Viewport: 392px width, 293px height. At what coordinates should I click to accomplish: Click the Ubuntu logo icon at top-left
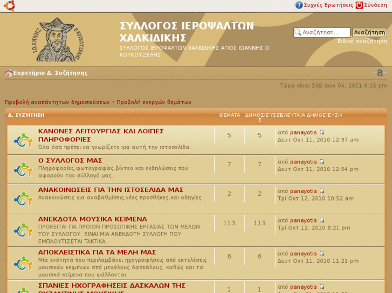9,5
